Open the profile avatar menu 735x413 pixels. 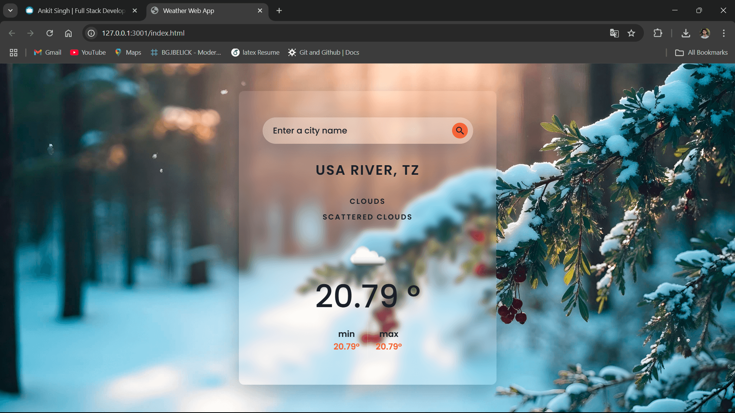point(705,33)
